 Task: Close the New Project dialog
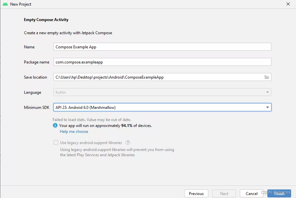pyautogui.click(x=288, y=4)
